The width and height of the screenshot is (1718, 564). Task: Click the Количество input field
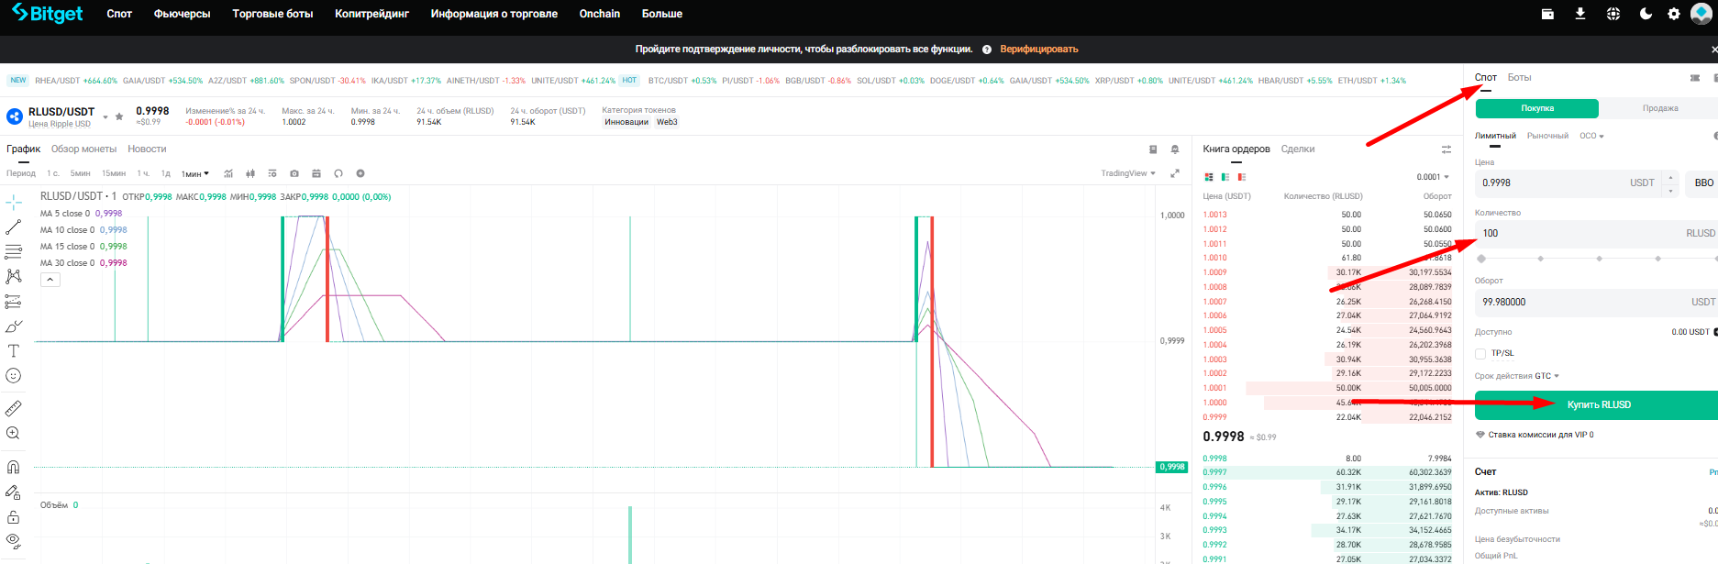coord(1596,233)
